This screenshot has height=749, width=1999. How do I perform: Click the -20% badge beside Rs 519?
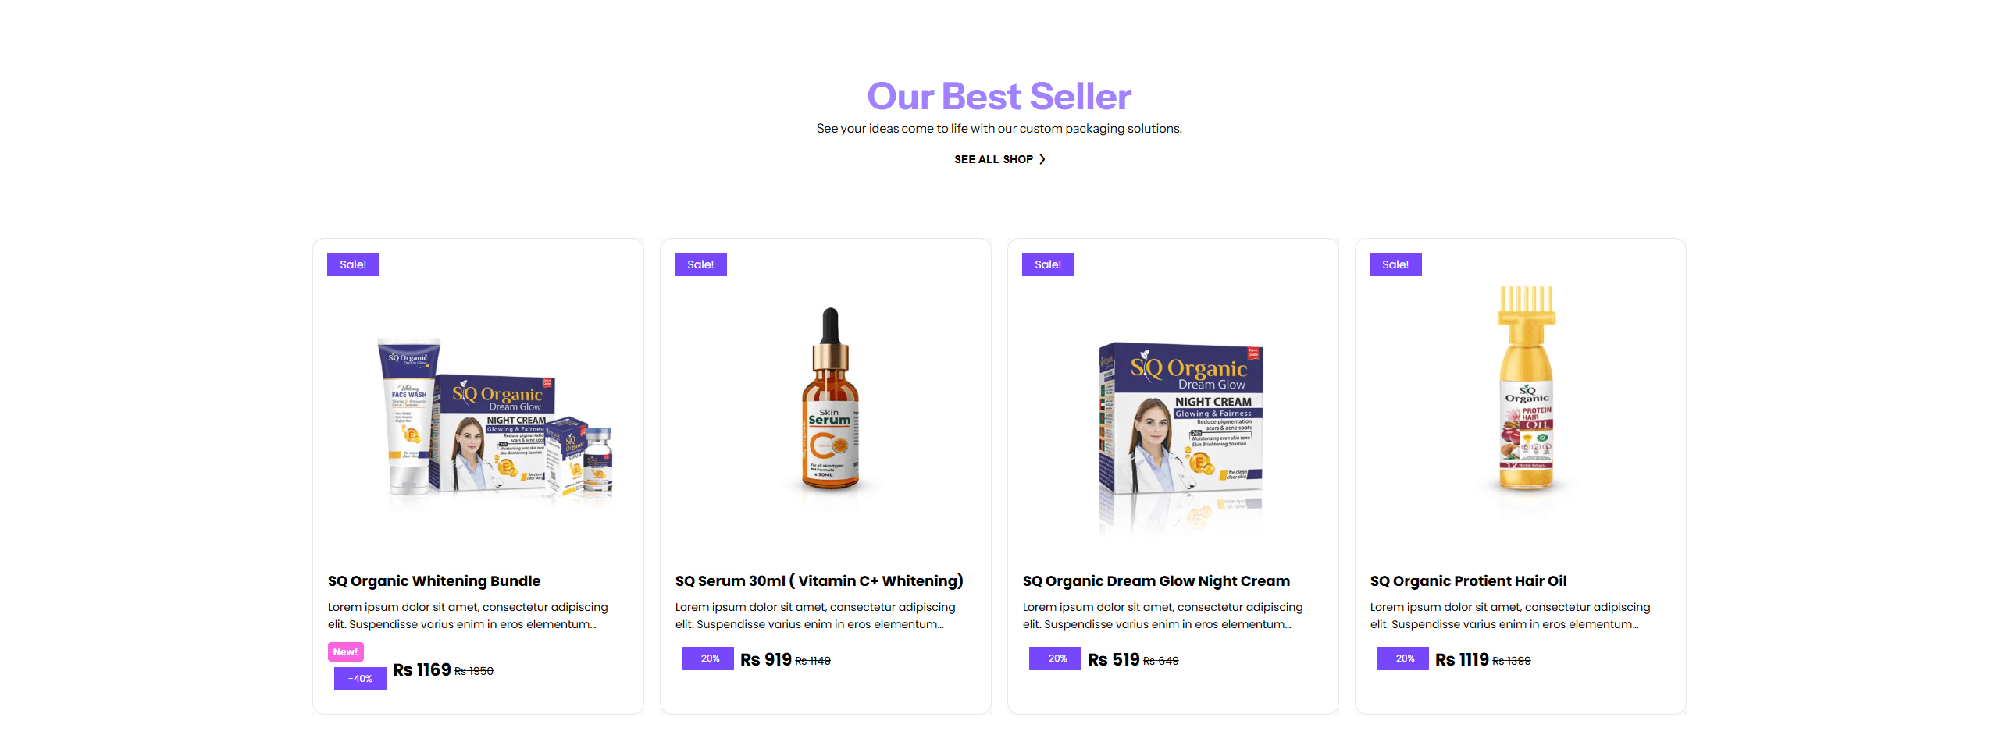(x=1055, y=658)
